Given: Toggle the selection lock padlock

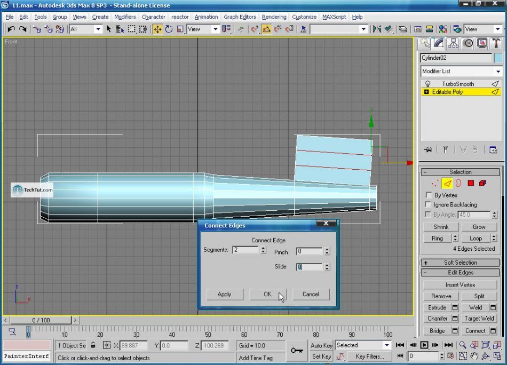Looking at the screenshot, I should (93, 345).
